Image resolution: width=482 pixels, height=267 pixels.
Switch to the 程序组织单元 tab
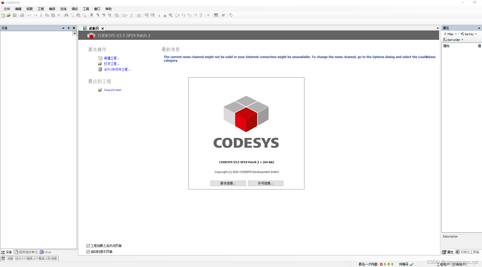pyautogui.click(x=26, y=252)
